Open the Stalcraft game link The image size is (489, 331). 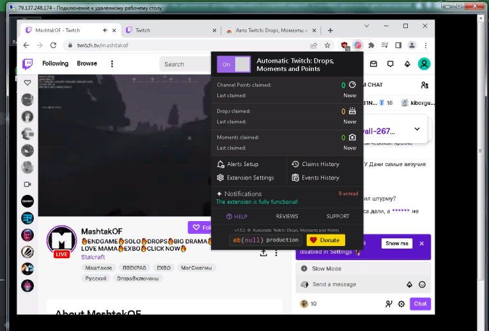[93, 257]
